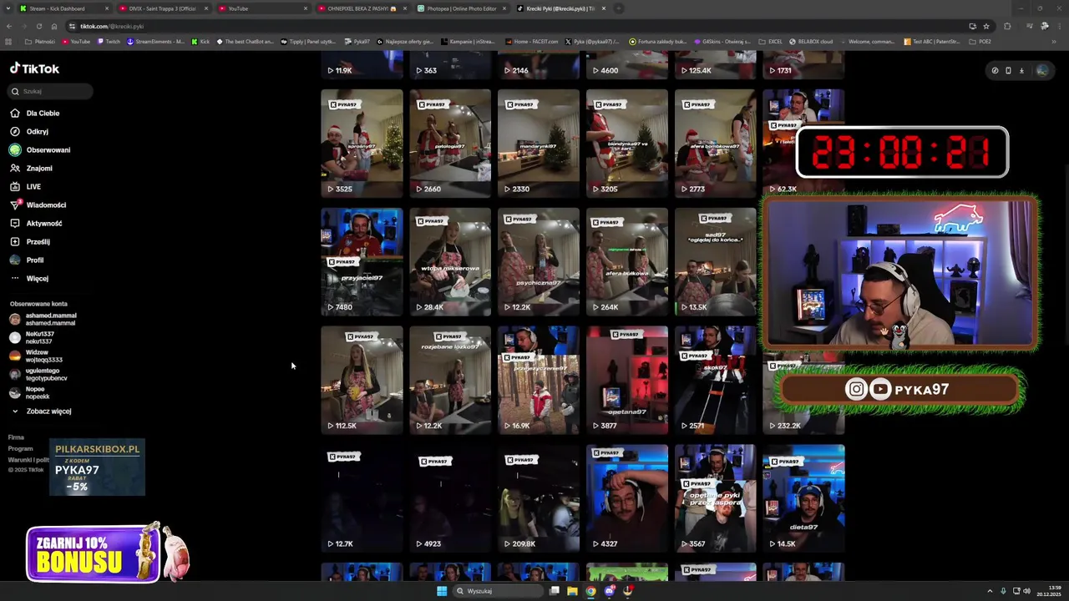The width and height of the screenshot is (1069, 601).
Task: Open File Explorer from taskbar
Action: click(x=572, y=591)
